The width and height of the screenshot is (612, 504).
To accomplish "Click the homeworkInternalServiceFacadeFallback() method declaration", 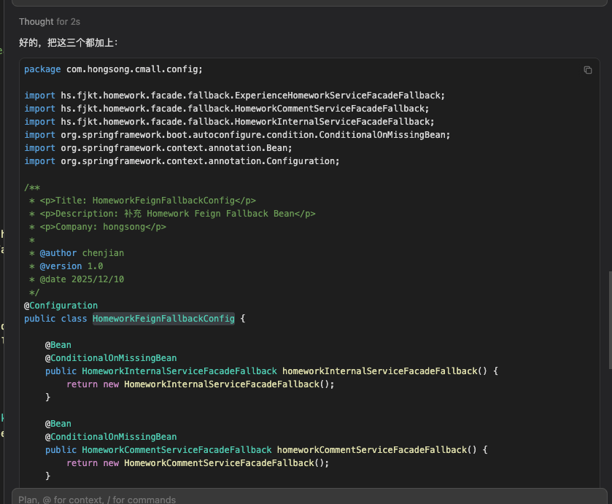I will pos(271,371).
